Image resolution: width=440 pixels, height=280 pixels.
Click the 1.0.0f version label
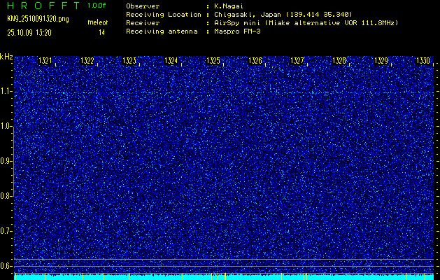(x=97, y=5)
